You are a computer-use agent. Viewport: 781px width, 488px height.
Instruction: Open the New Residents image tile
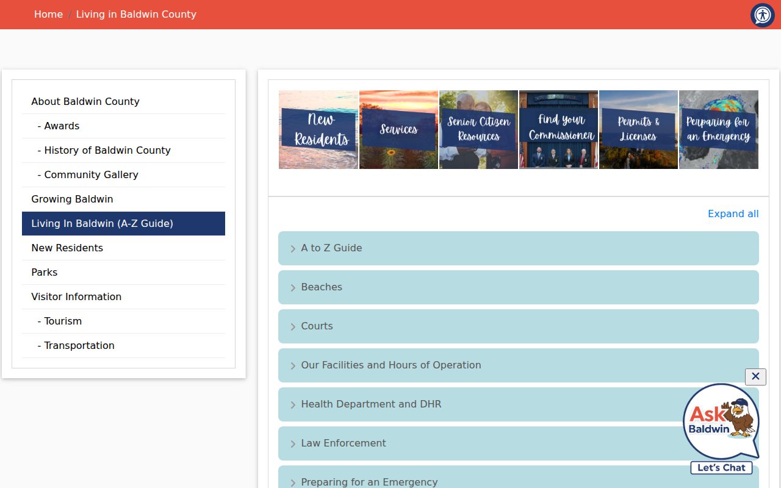point(319,130)
